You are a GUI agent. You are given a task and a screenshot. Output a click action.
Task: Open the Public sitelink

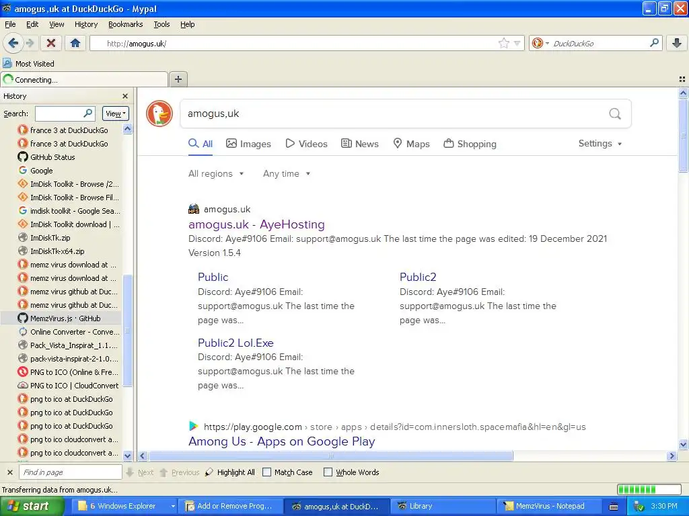(x=213, y=277)
